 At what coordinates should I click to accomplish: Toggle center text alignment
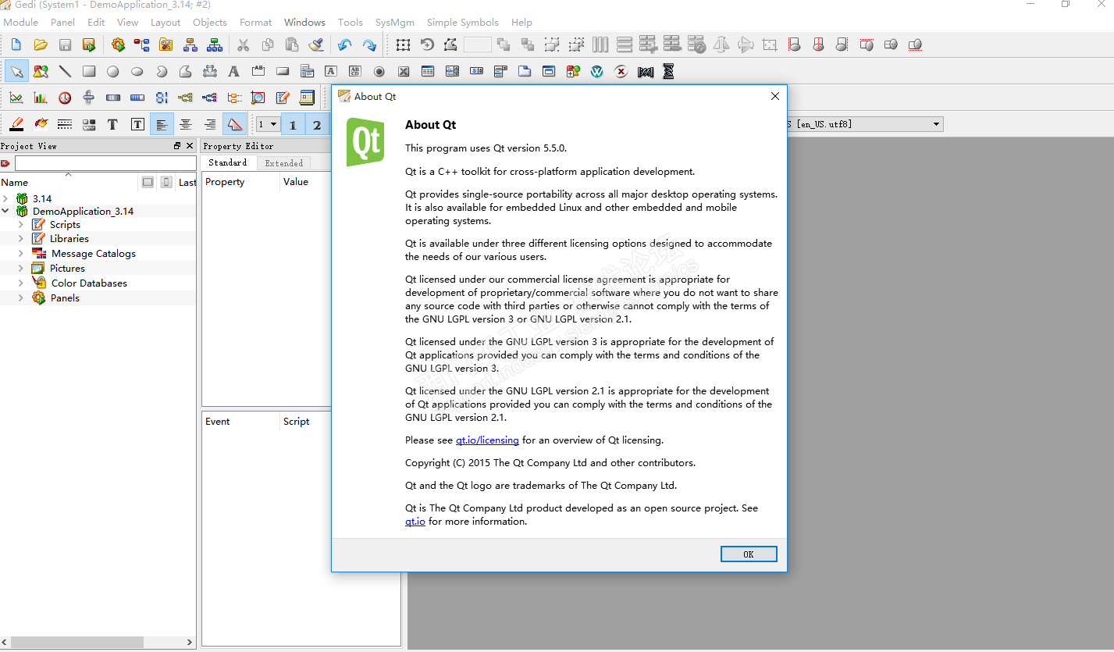[186, 124]
